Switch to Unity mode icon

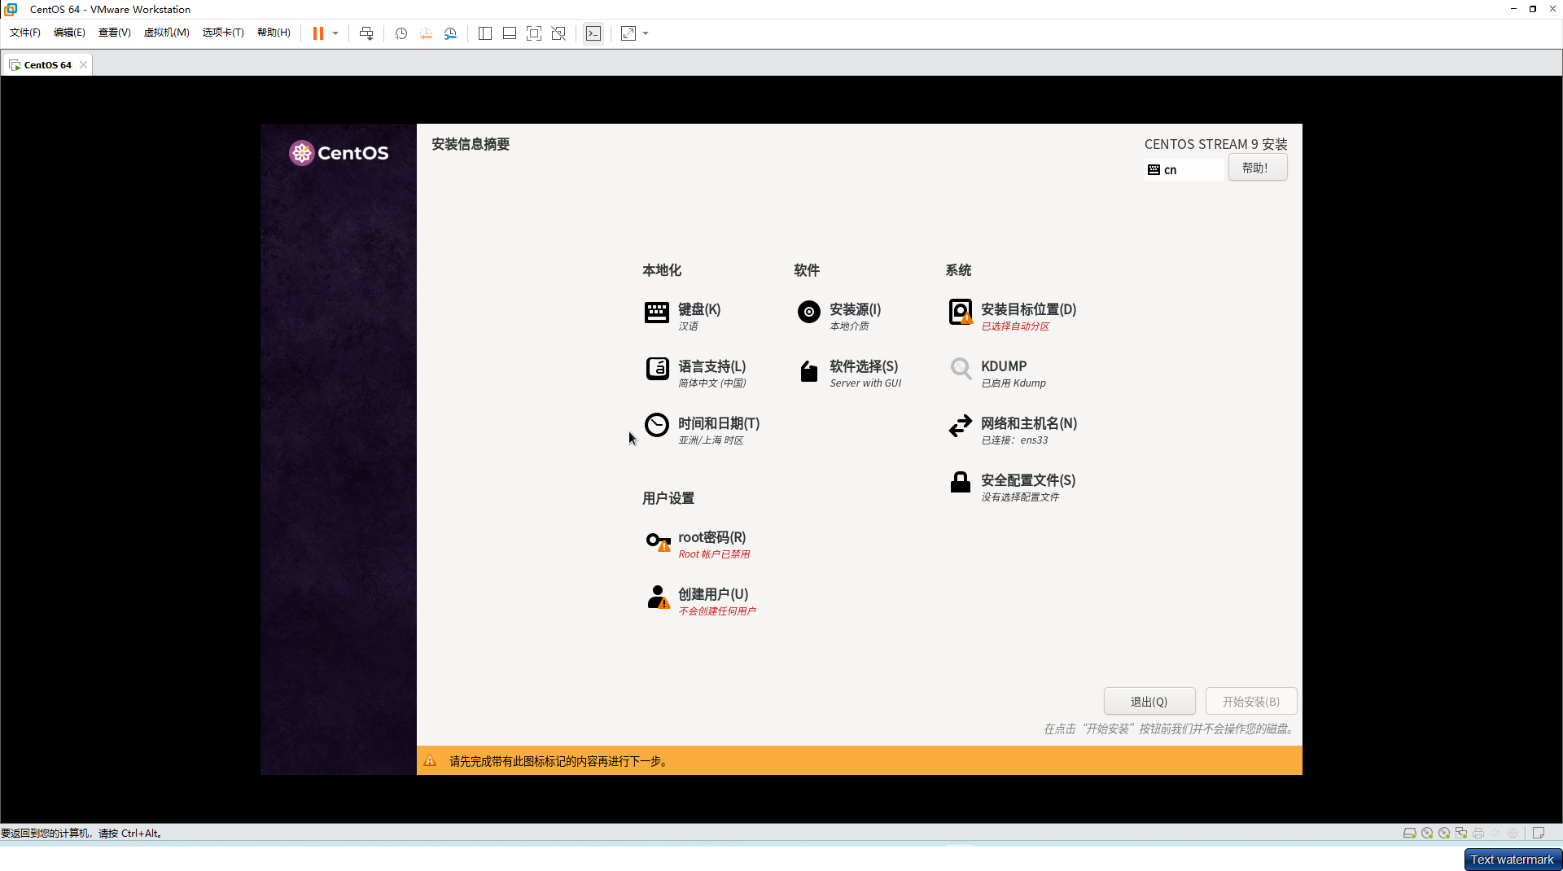coord(558,33)
